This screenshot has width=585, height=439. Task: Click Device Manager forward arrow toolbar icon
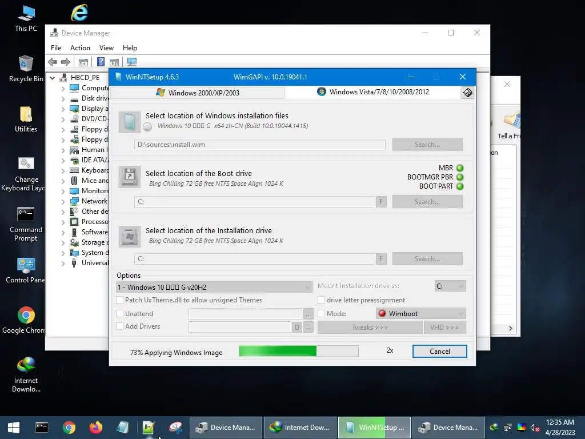tap(66, 62)
